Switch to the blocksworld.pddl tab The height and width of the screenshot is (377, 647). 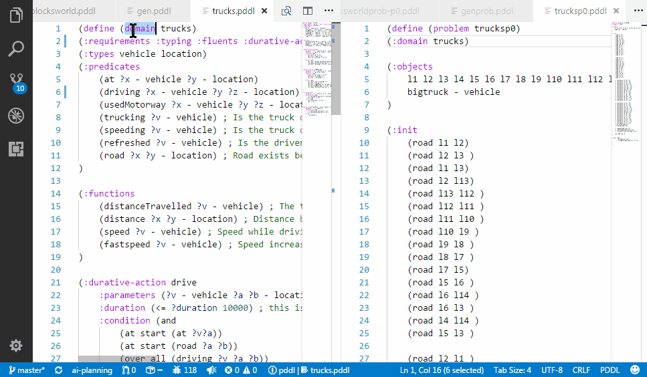point(64,11)
